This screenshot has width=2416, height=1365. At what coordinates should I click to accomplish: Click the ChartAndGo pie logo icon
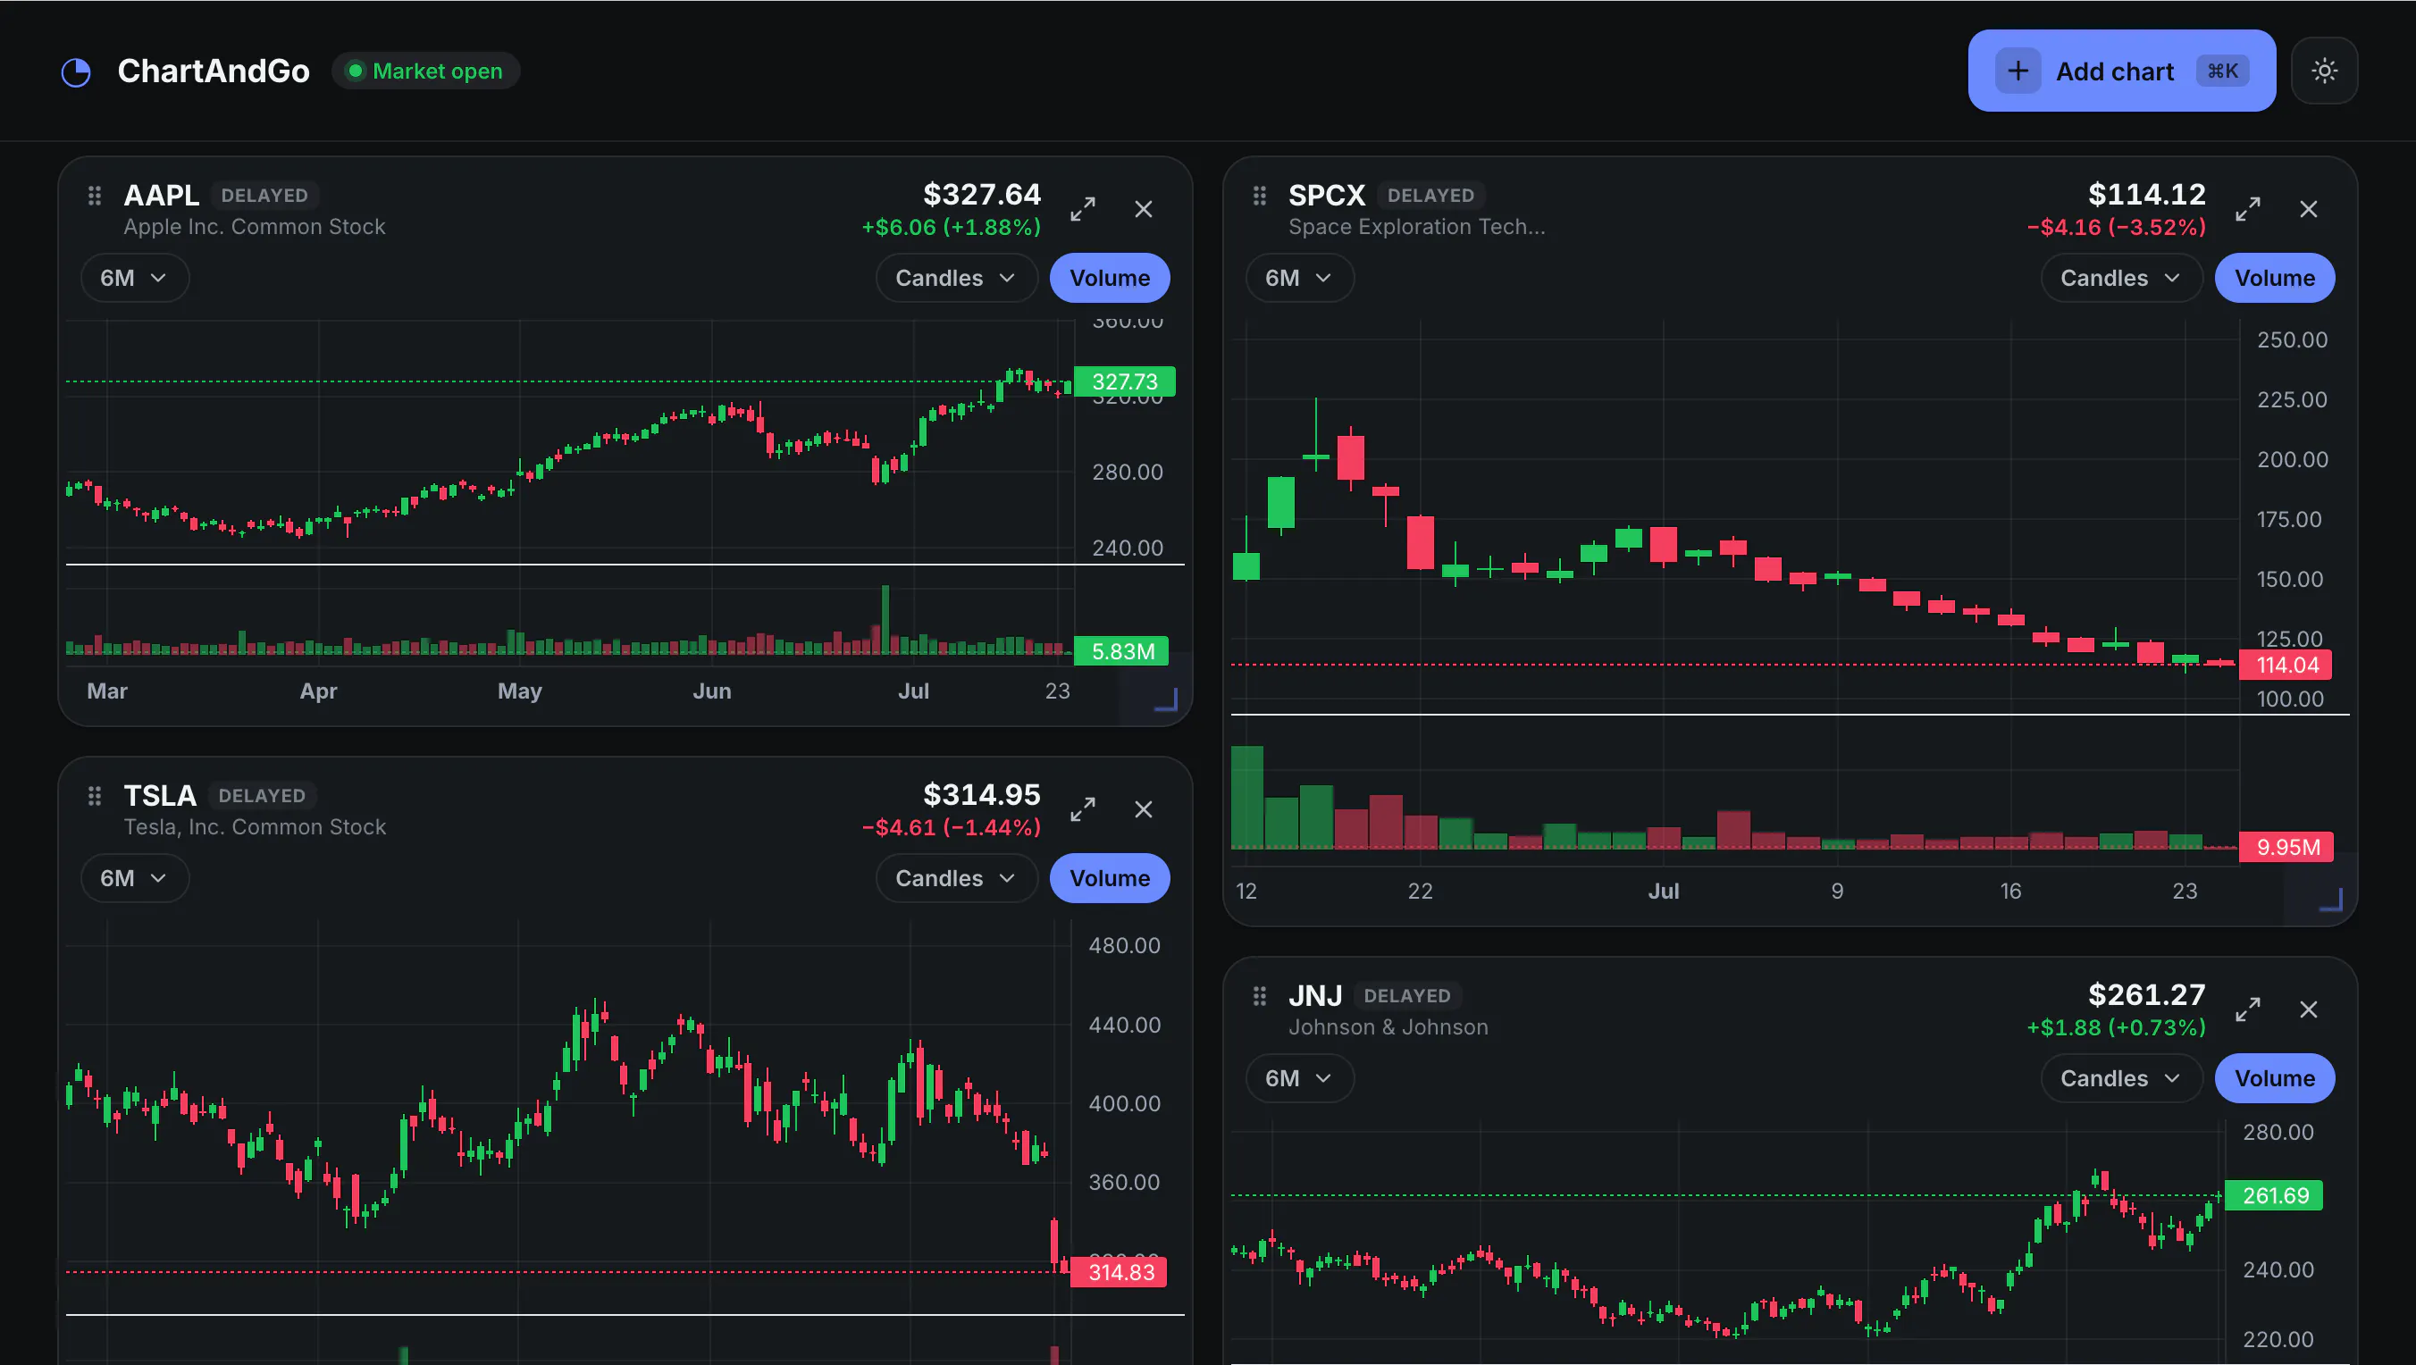click(x=76, y=72)
